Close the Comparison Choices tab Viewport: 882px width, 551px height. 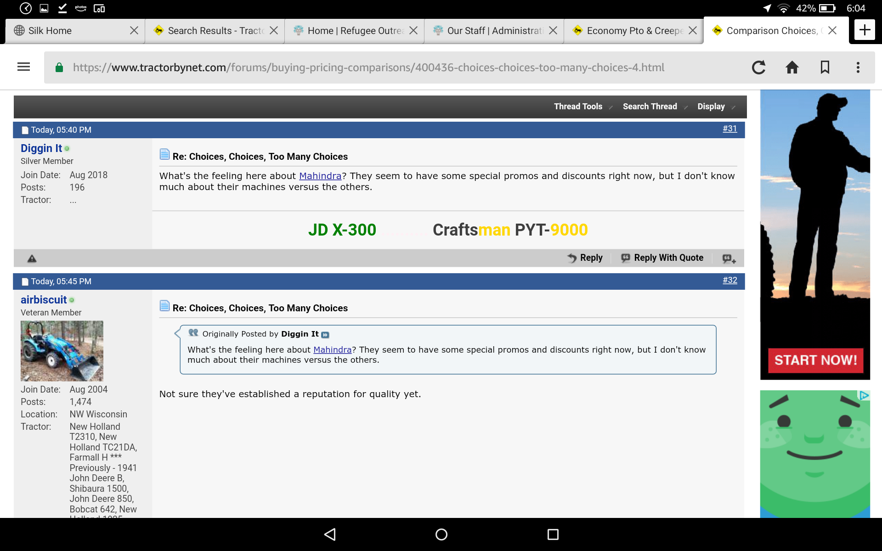pyautogui.click(x=832, y=30)
